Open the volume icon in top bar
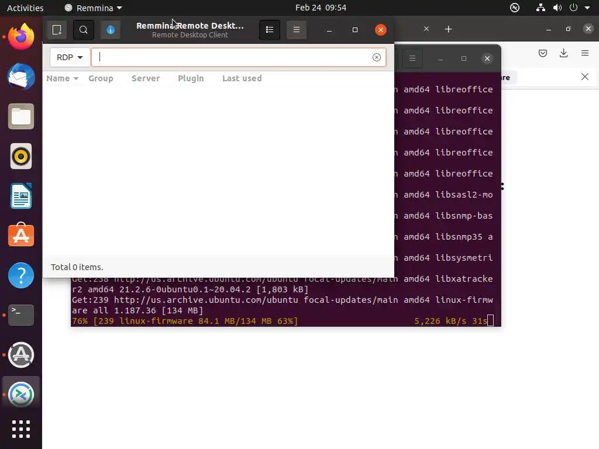Screen dimensions: 599x449 point(557,8)
